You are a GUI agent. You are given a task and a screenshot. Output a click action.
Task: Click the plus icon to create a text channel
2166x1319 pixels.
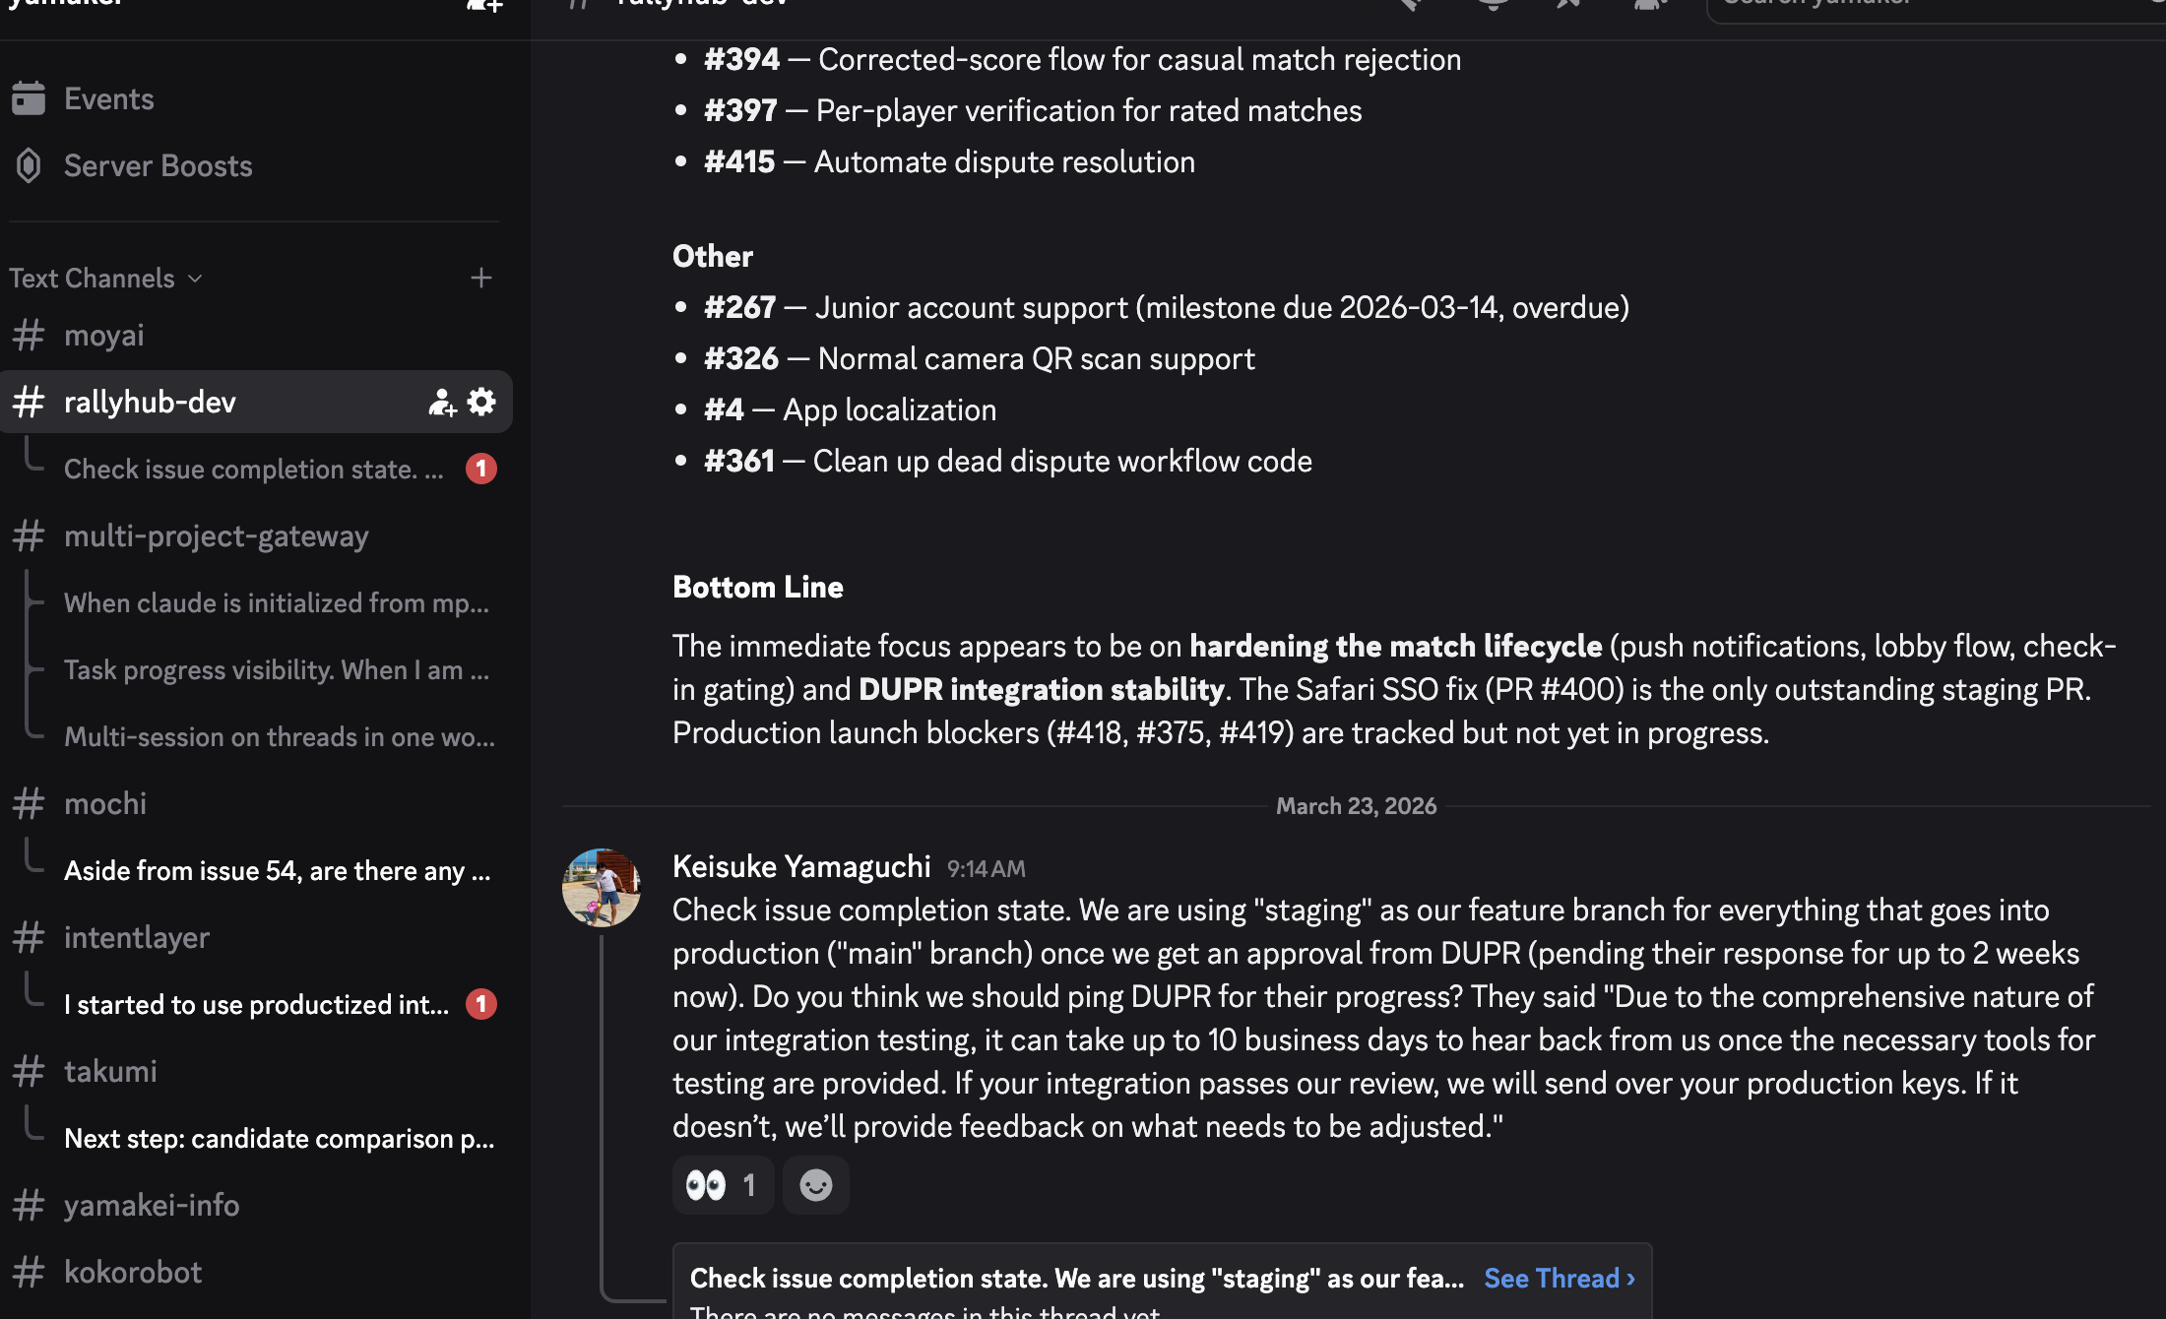point(480,279)
